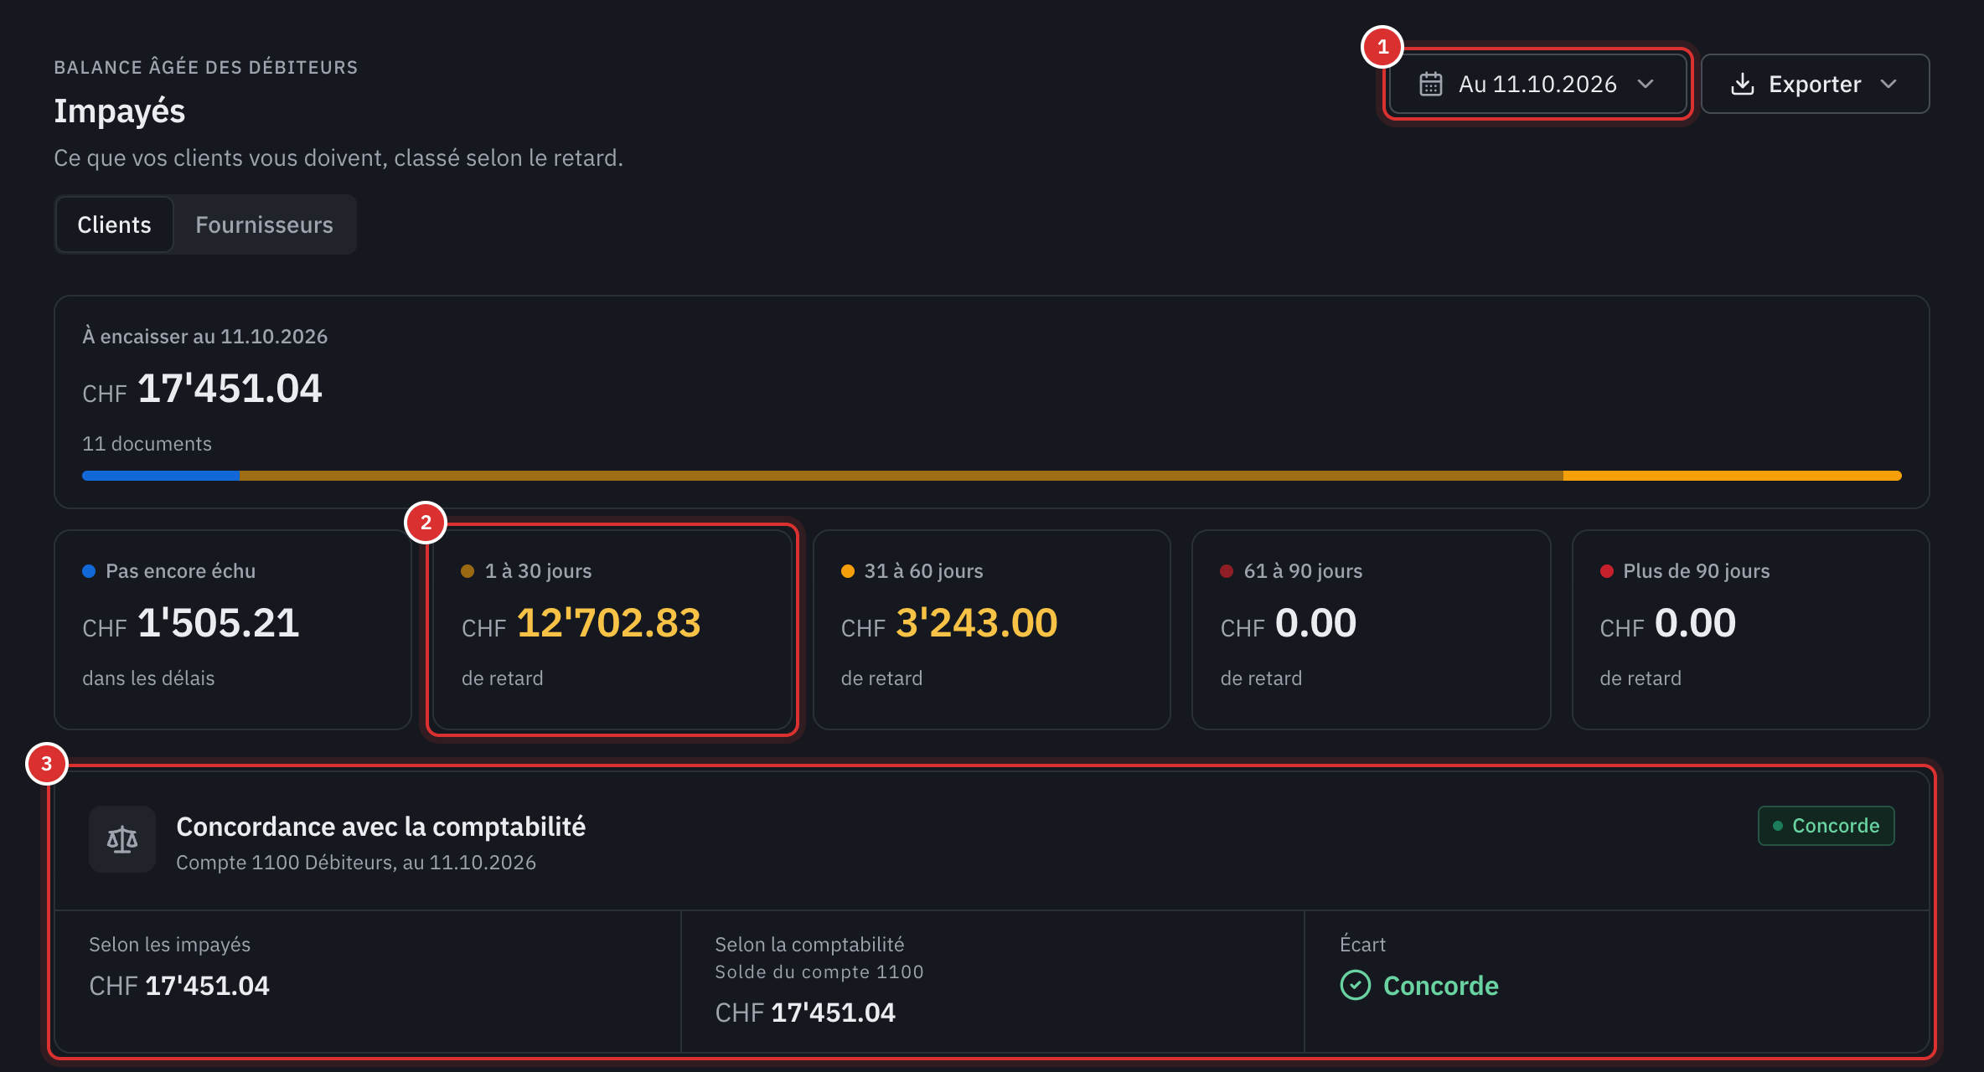
Task: Click the blue segment of the aging bar
Action: 161,476
